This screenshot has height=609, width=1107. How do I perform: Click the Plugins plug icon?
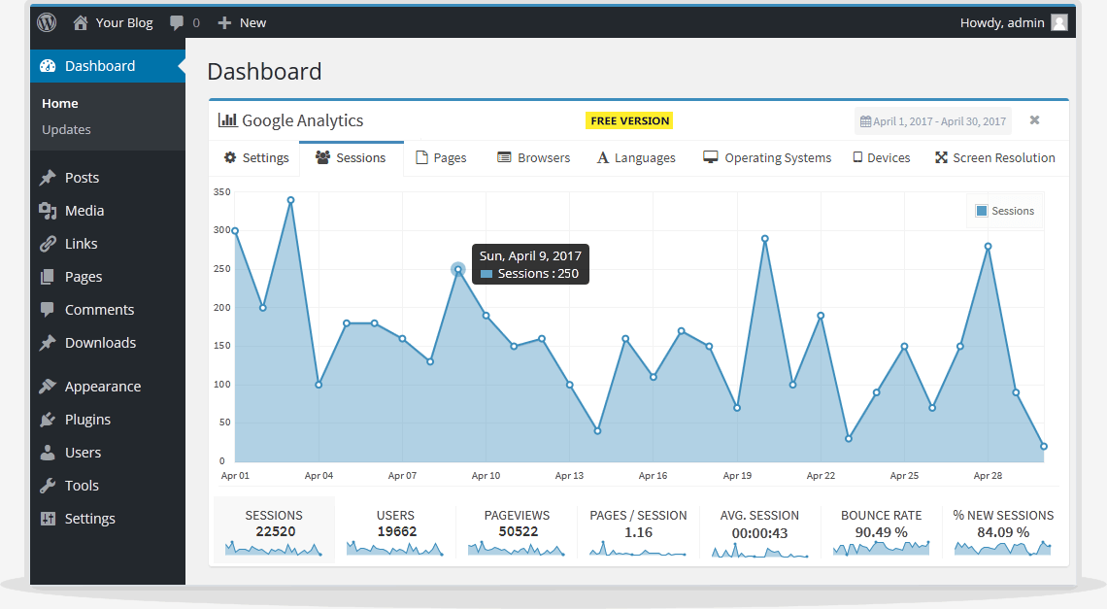pos(48,420)
